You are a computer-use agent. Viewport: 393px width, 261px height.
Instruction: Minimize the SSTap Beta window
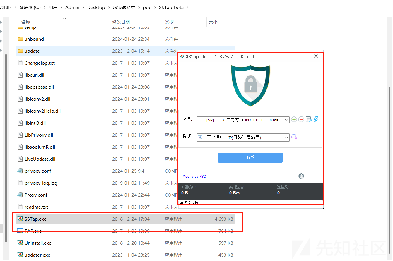(304, 56)
